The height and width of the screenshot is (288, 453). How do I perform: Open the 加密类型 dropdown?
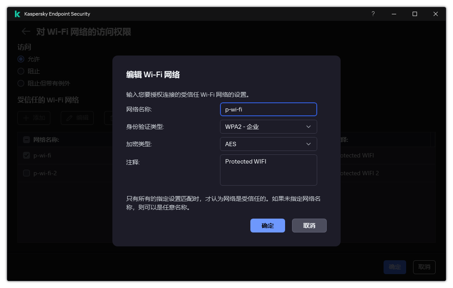tap(268, 144)
